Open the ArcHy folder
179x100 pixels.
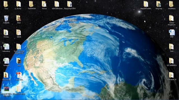(x=19, y=4)
